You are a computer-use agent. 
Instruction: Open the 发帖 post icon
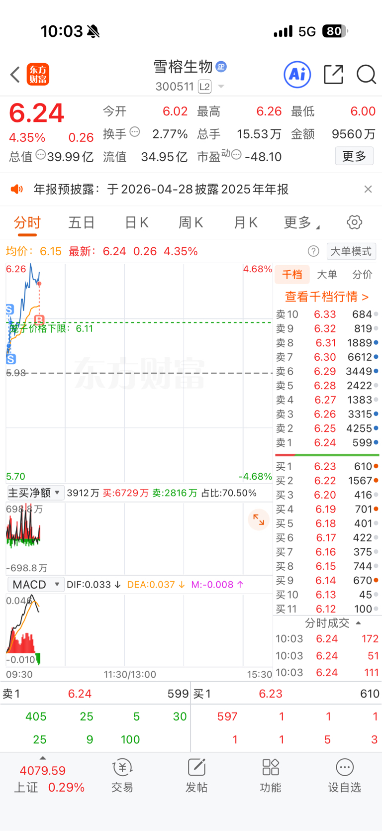(196, 775)
